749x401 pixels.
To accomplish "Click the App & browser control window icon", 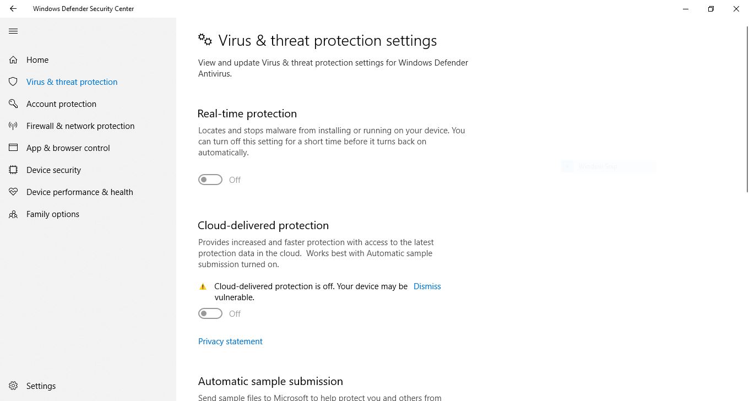I will [x=13, y=148].
